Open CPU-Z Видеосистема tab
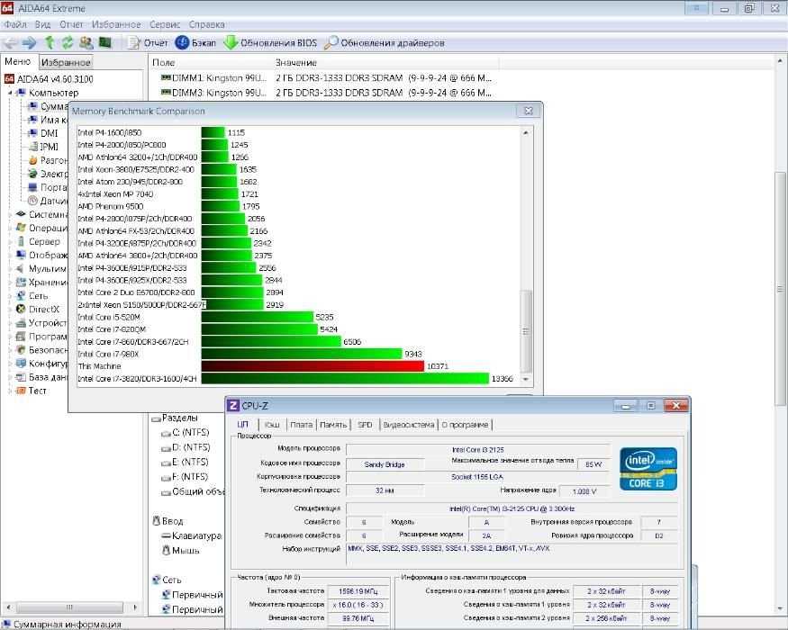This screenshot has height=630, width=788. (x=409, y=425)
